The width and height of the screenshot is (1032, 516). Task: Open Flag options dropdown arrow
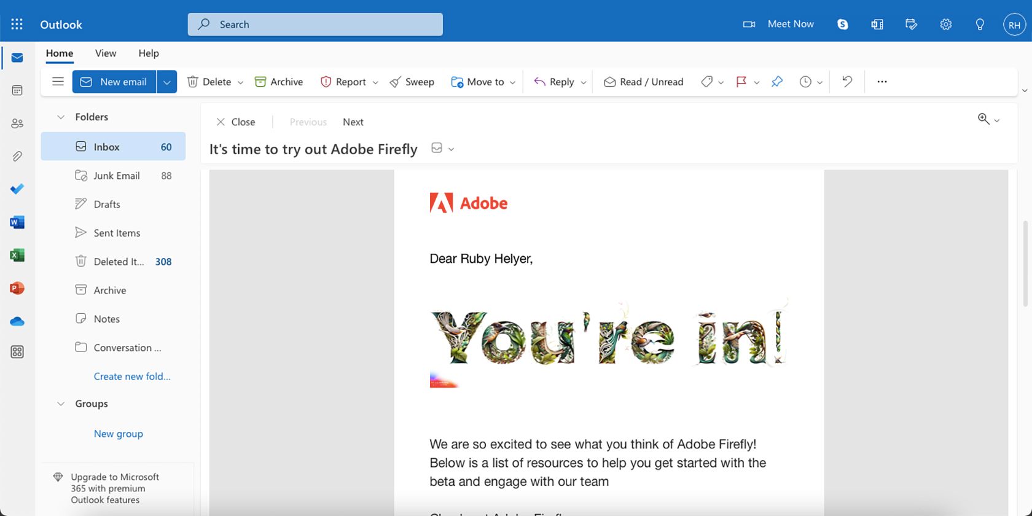(x=757, y=82)
